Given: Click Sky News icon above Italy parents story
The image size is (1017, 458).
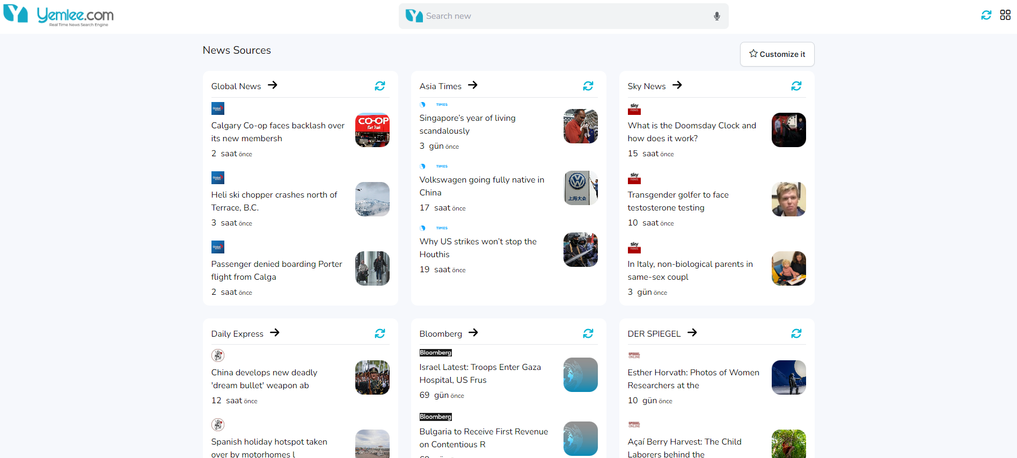Looking at the screenshot, I should pos(634,247).
